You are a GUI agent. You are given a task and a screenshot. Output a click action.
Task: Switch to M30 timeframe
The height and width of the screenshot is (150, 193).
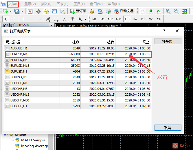coord(119,19)
